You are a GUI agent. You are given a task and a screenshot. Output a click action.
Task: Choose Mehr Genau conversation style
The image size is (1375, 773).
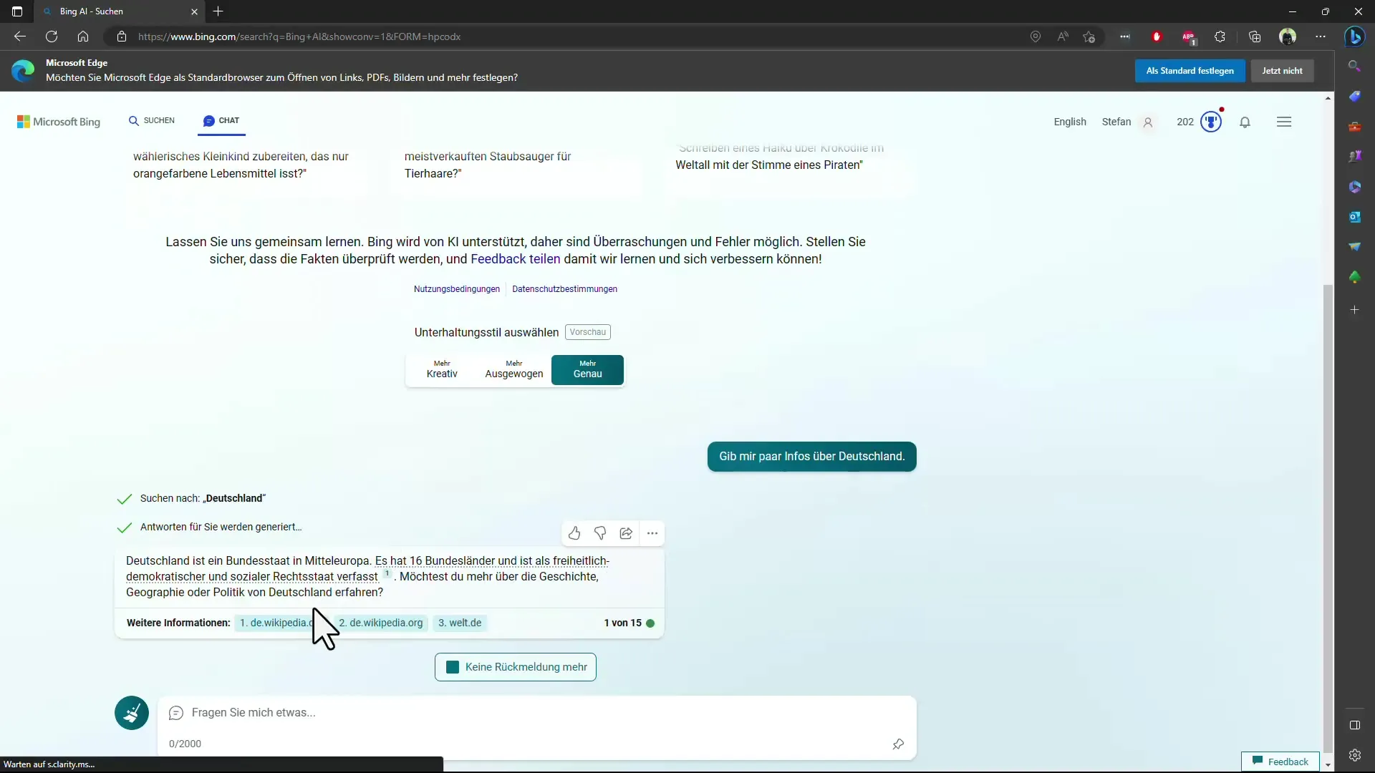(x=587, y=369)
